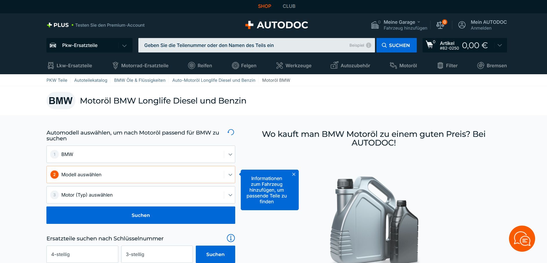Focus the 4-stellig key number field
The width and height of the screenshot is (547, 263).
coord(82,254)
